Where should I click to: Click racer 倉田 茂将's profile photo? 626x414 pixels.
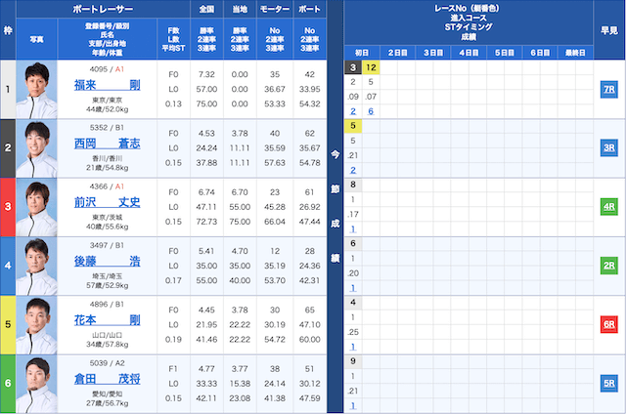(x=38, y=382)
